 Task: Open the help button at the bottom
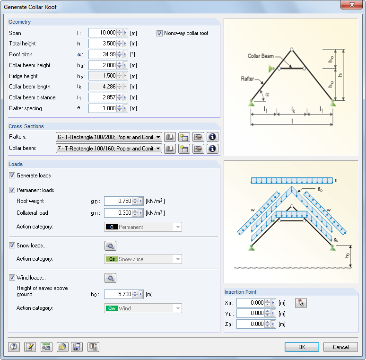pos(14,347)
